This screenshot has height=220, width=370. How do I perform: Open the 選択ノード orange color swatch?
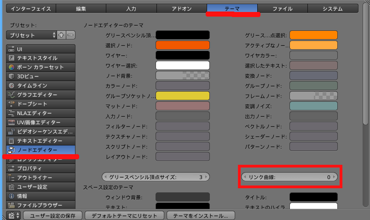183,45
